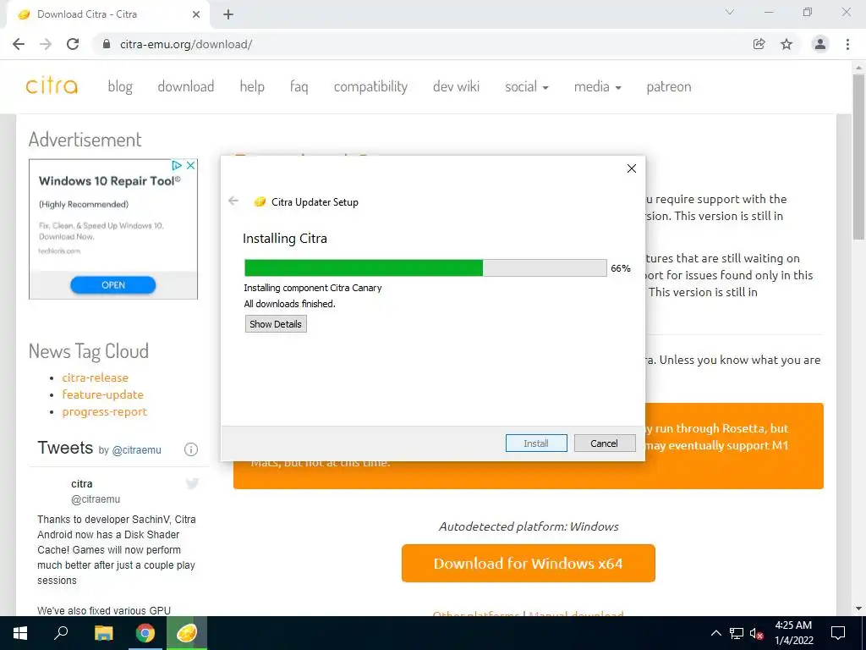Click the scrollbar down arrow
The image size is (866, 650).
(859, 609)
